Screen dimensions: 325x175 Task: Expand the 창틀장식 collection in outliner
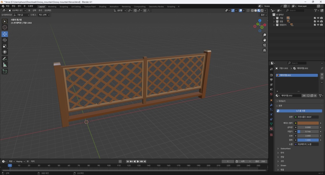click(274, 25)
